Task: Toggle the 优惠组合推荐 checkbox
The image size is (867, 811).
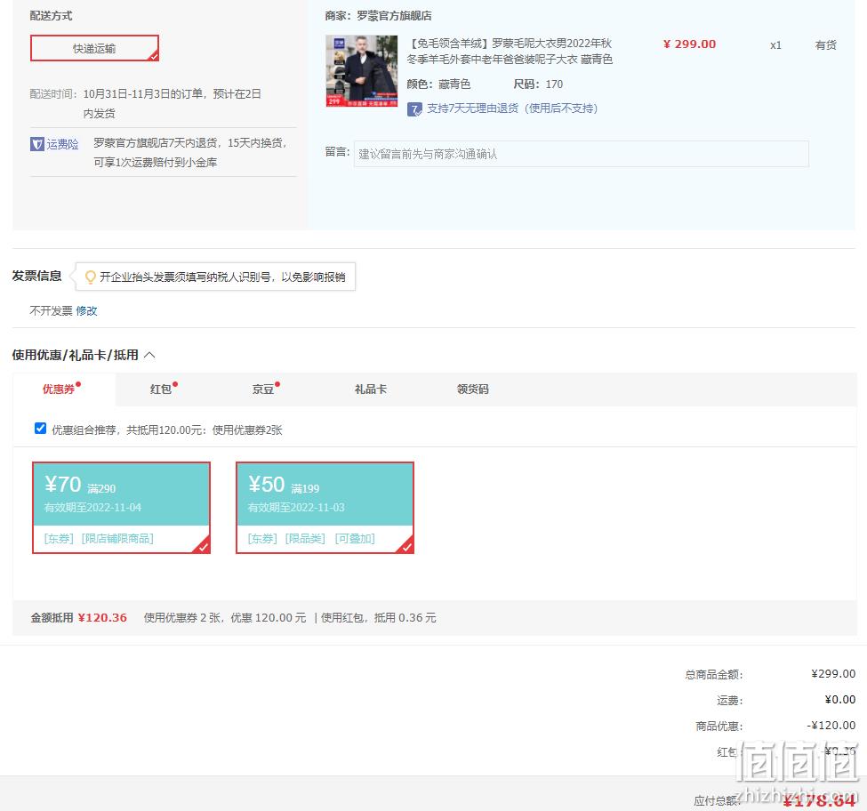Action: coord(40,429)
